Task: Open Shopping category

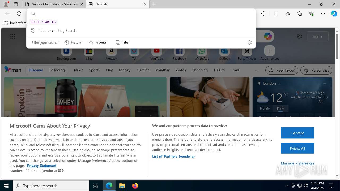Action: pos(200,70)
